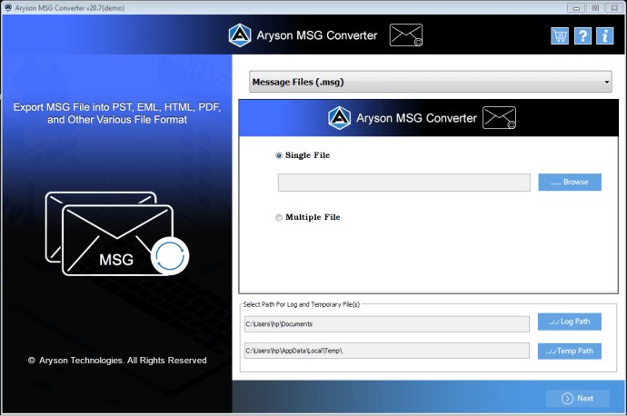Expand the Message Files (.msg) dropdown
627x416 pixels.
[x=430, y=82]
